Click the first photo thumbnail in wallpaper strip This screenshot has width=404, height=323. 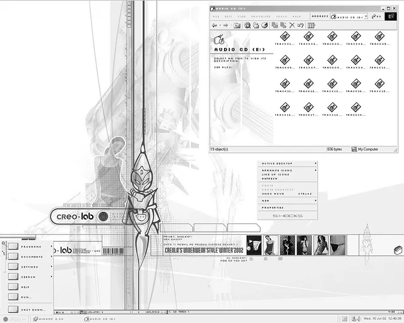click(x=254, y=245)
